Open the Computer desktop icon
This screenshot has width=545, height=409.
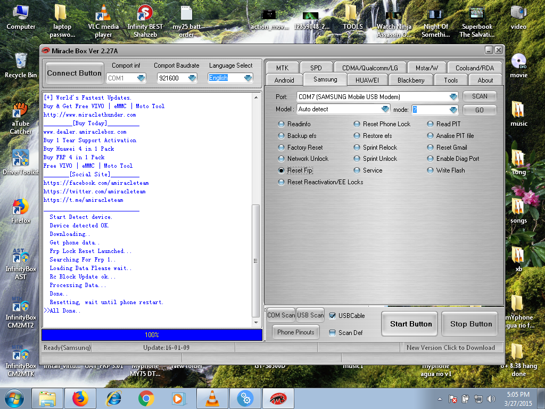tap(21, 18)
